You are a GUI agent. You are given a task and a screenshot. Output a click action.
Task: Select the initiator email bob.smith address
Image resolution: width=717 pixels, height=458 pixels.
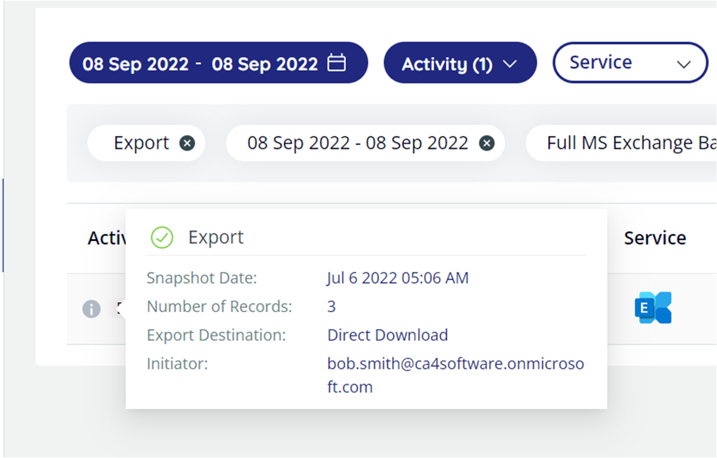coord(456,375)
